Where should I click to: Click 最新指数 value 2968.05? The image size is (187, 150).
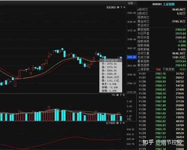(x=181, y=30)
